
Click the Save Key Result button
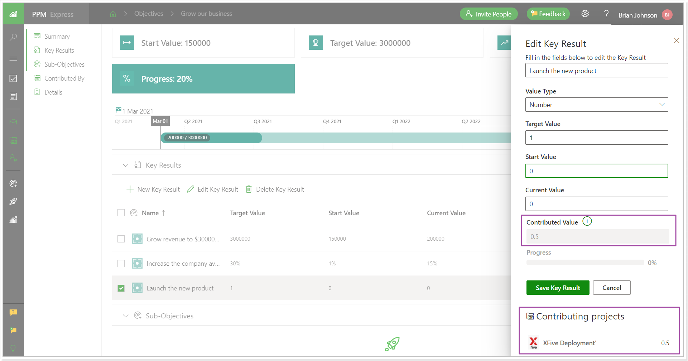557,288
